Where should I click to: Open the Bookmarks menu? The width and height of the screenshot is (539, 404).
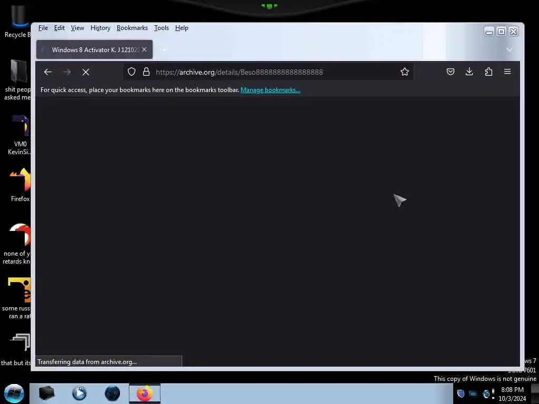(x=132, y=28)
